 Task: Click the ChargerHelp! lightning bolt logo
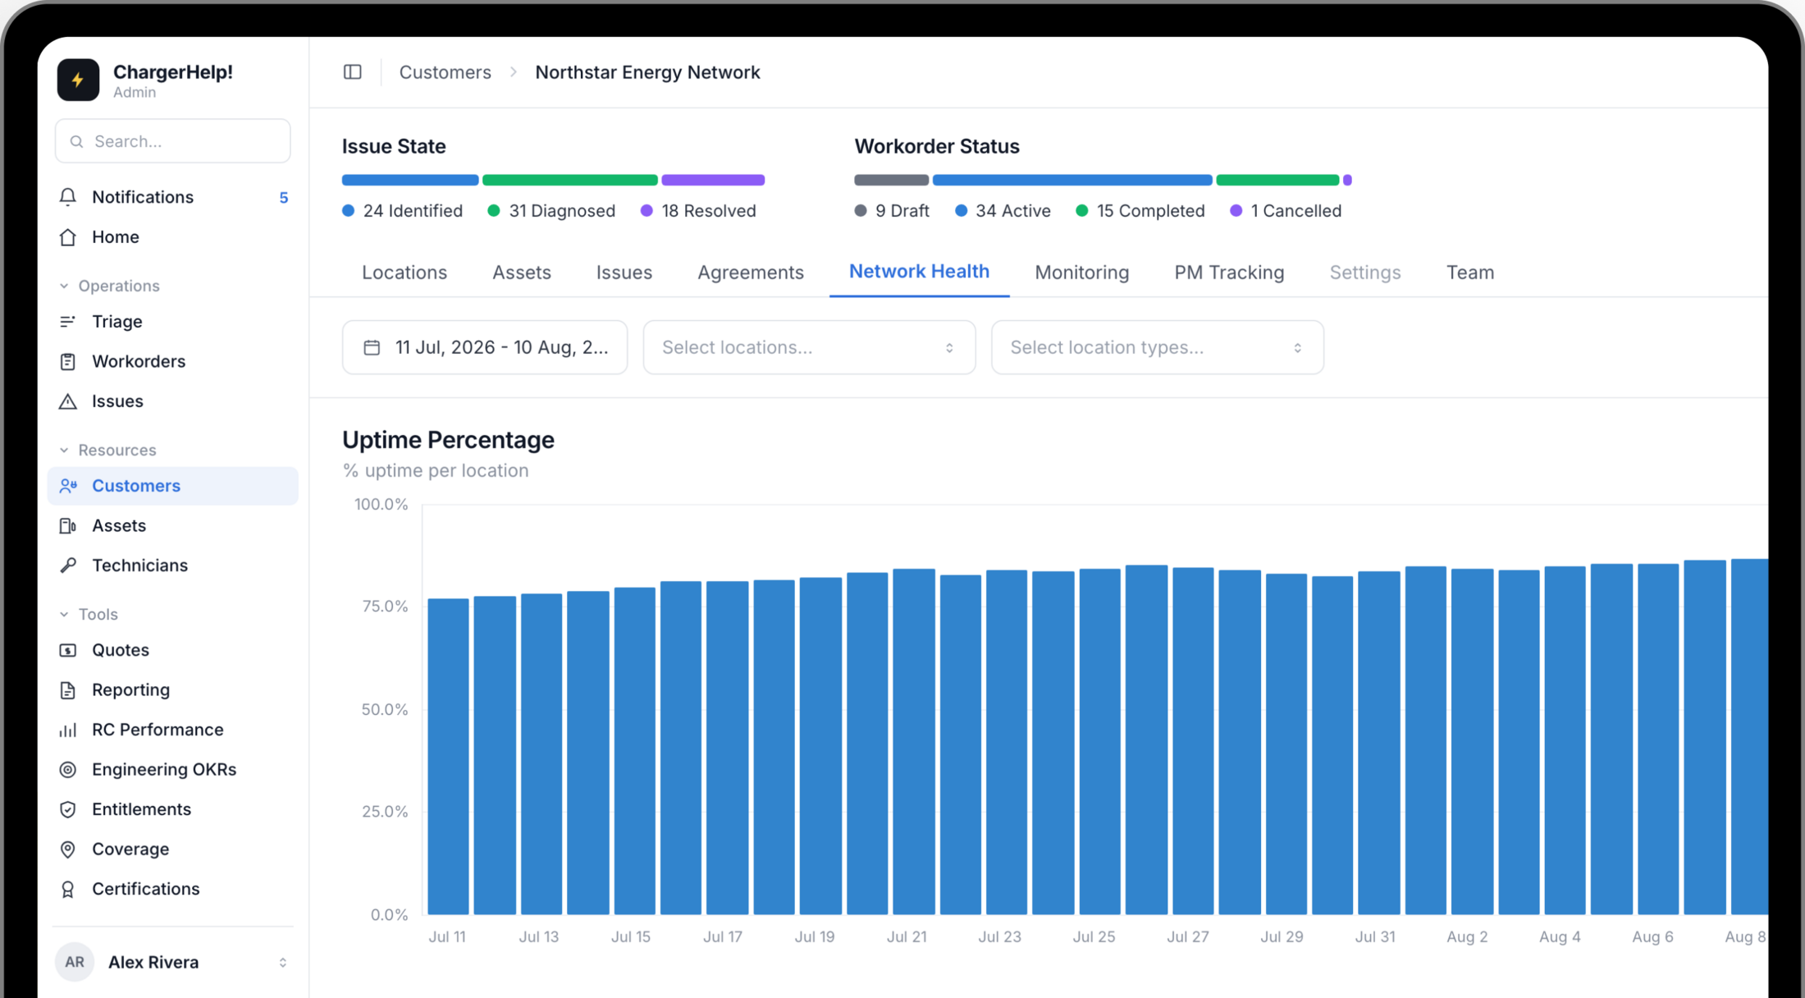point(78,80)
